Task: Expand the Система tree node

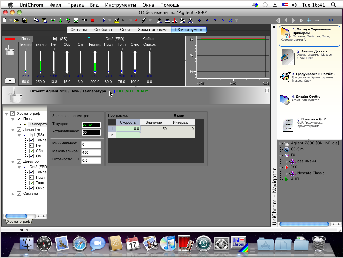Action: click(x=13, y=194)
